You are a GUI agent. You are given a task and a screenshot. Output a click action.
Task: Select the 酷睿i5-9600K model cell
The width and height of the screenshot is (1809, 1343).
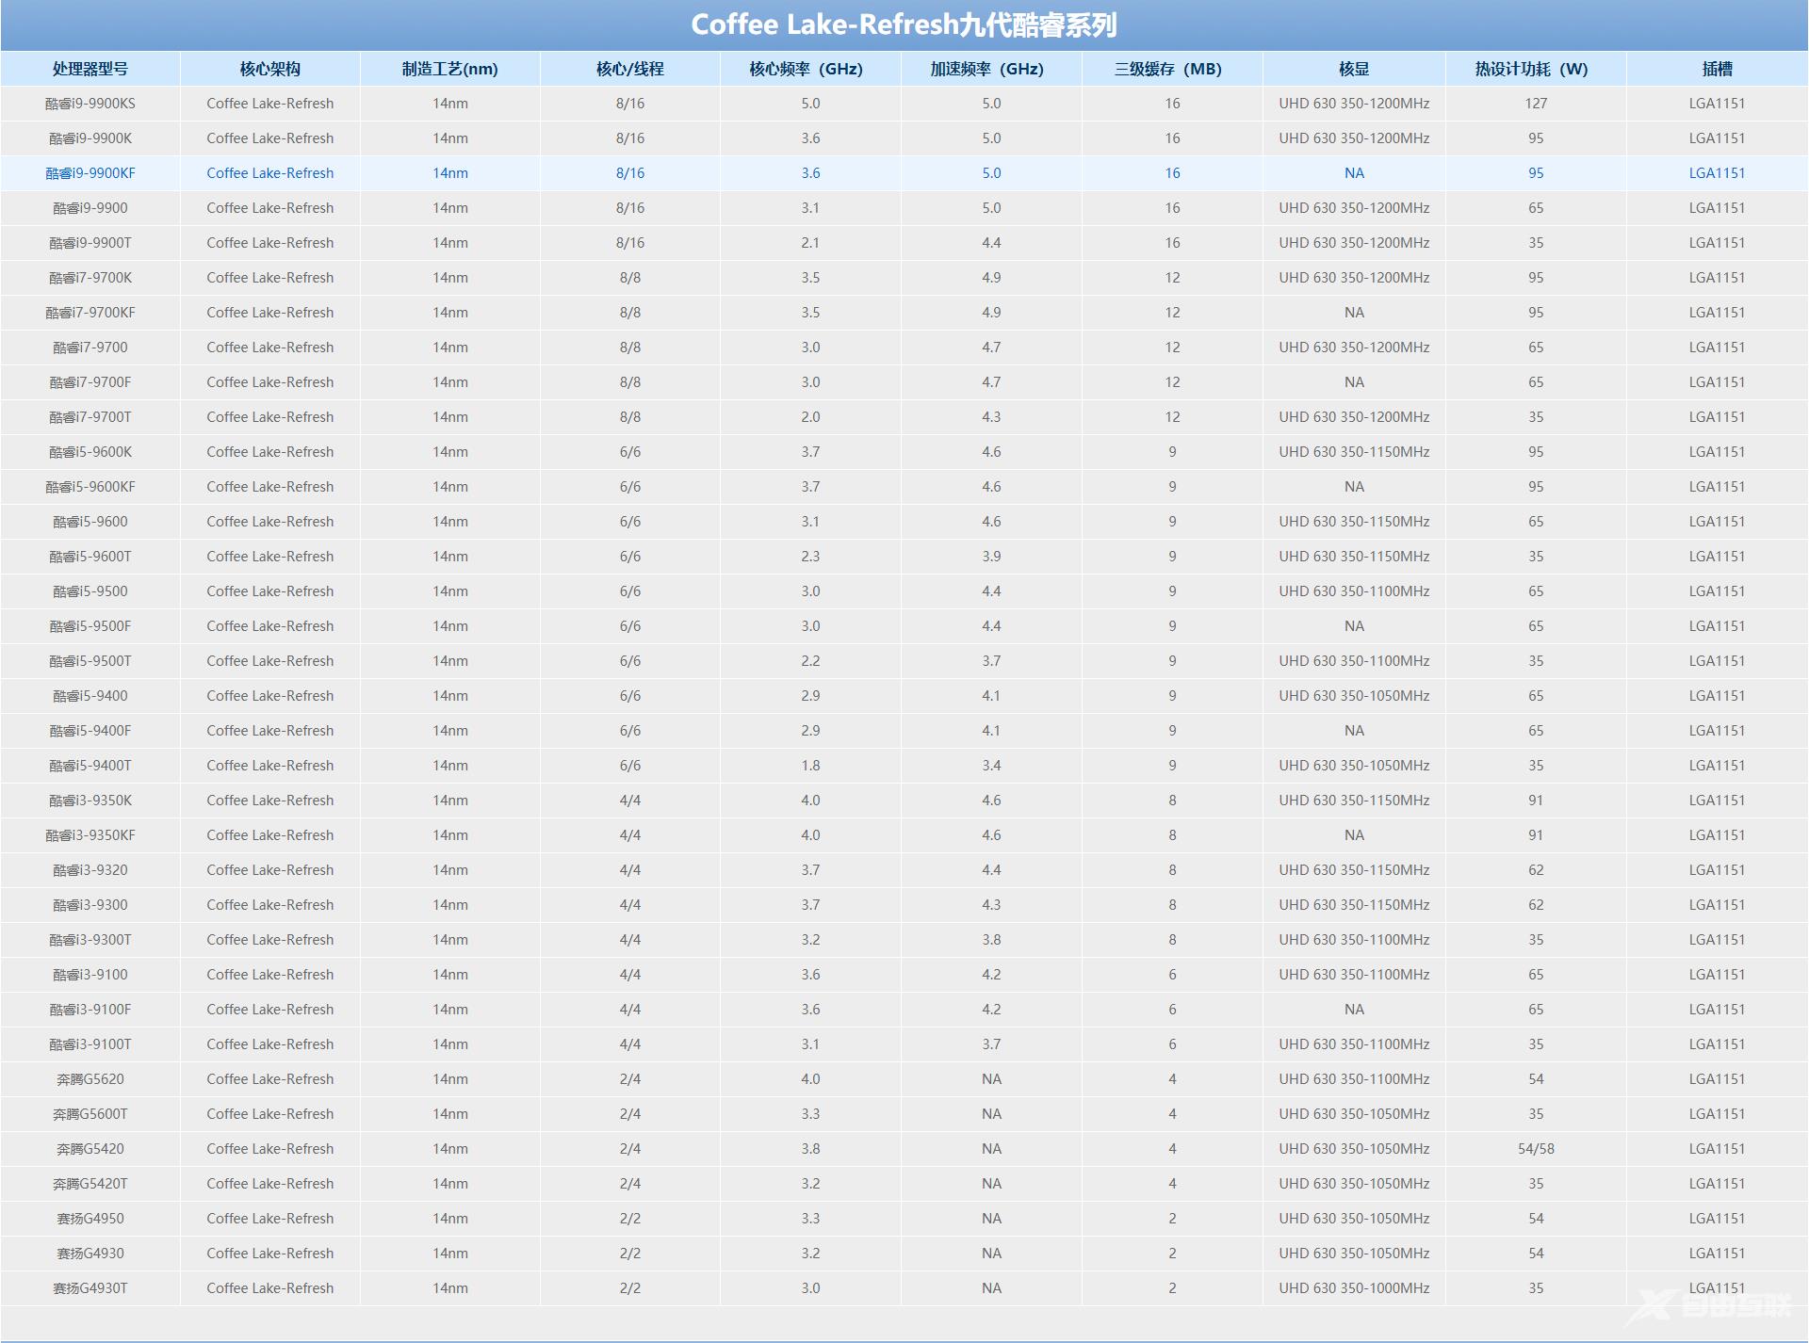coord(90,452)
